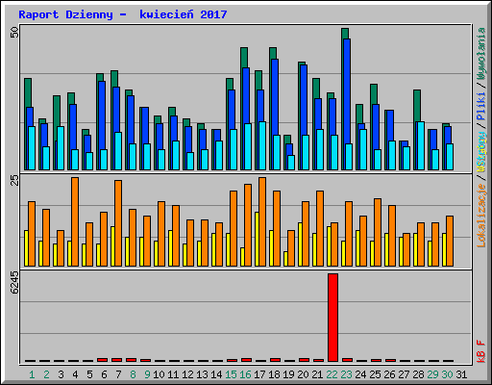Click the KB F legend label
The height and width of the screenshot is (385, 492).
point(481,351)
